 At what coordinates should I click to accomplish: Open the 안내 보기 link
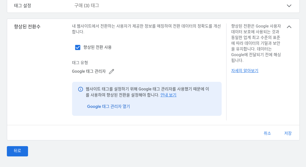[168, 95]
